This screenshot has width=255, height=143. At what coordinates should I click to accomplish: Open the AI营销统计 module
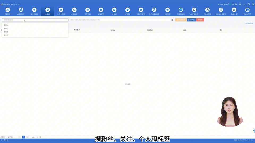point(21,11)
